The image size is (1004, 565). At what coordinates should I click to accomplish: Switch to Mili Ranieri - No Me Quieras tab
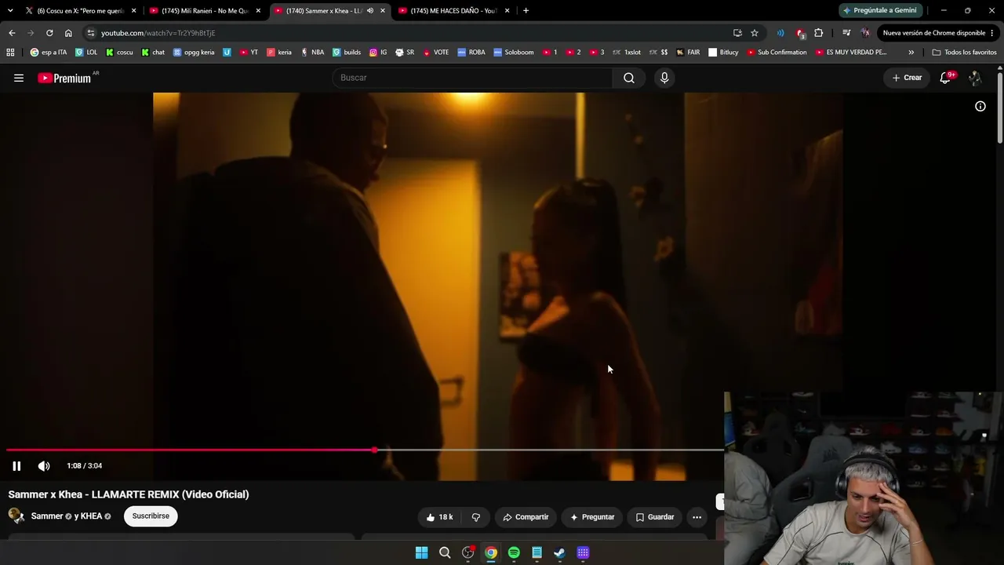(x=206, y=11)
